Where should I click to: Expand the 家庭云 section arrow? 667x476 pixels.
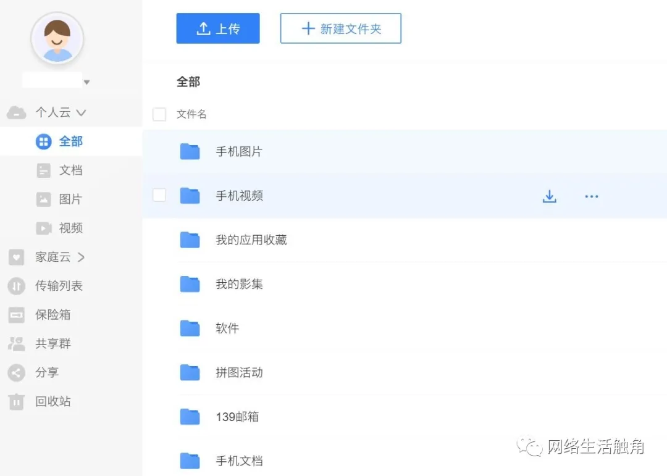click(81, 257)
